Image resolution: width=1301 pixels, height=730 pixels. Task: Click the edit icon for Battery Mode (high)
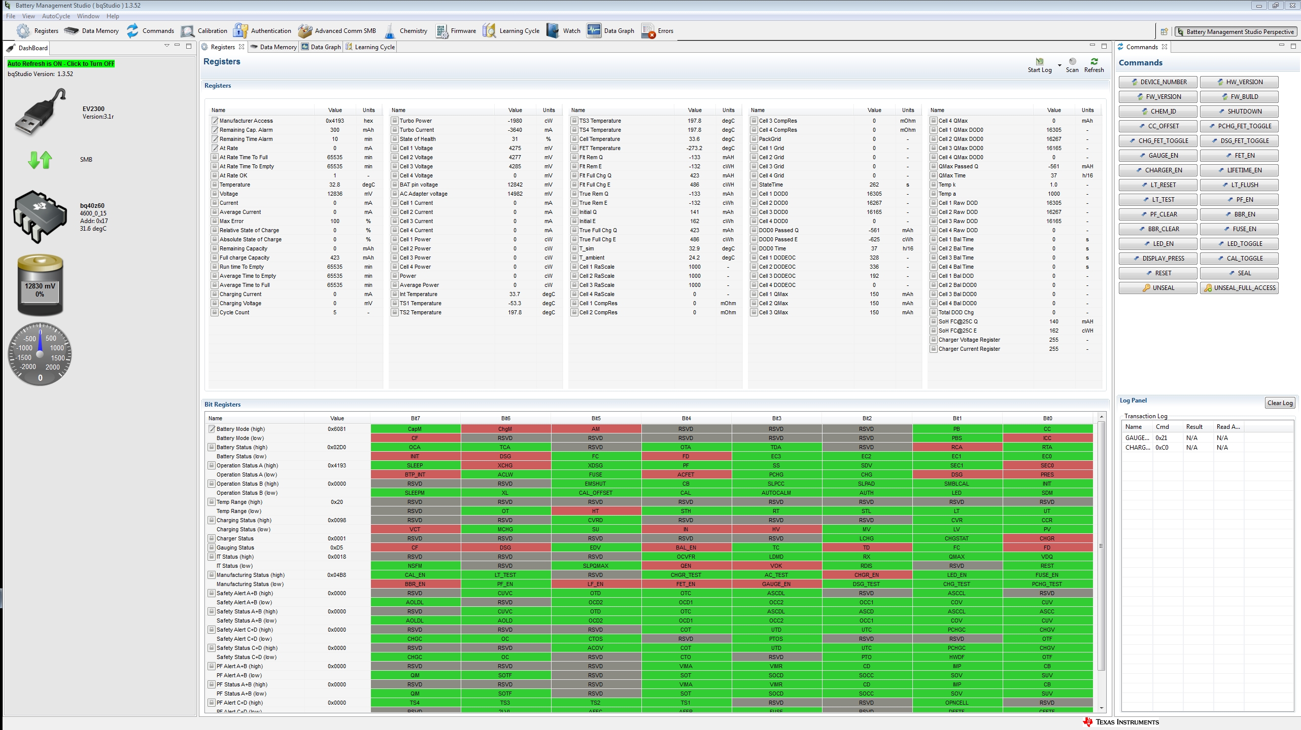[212, 429]
